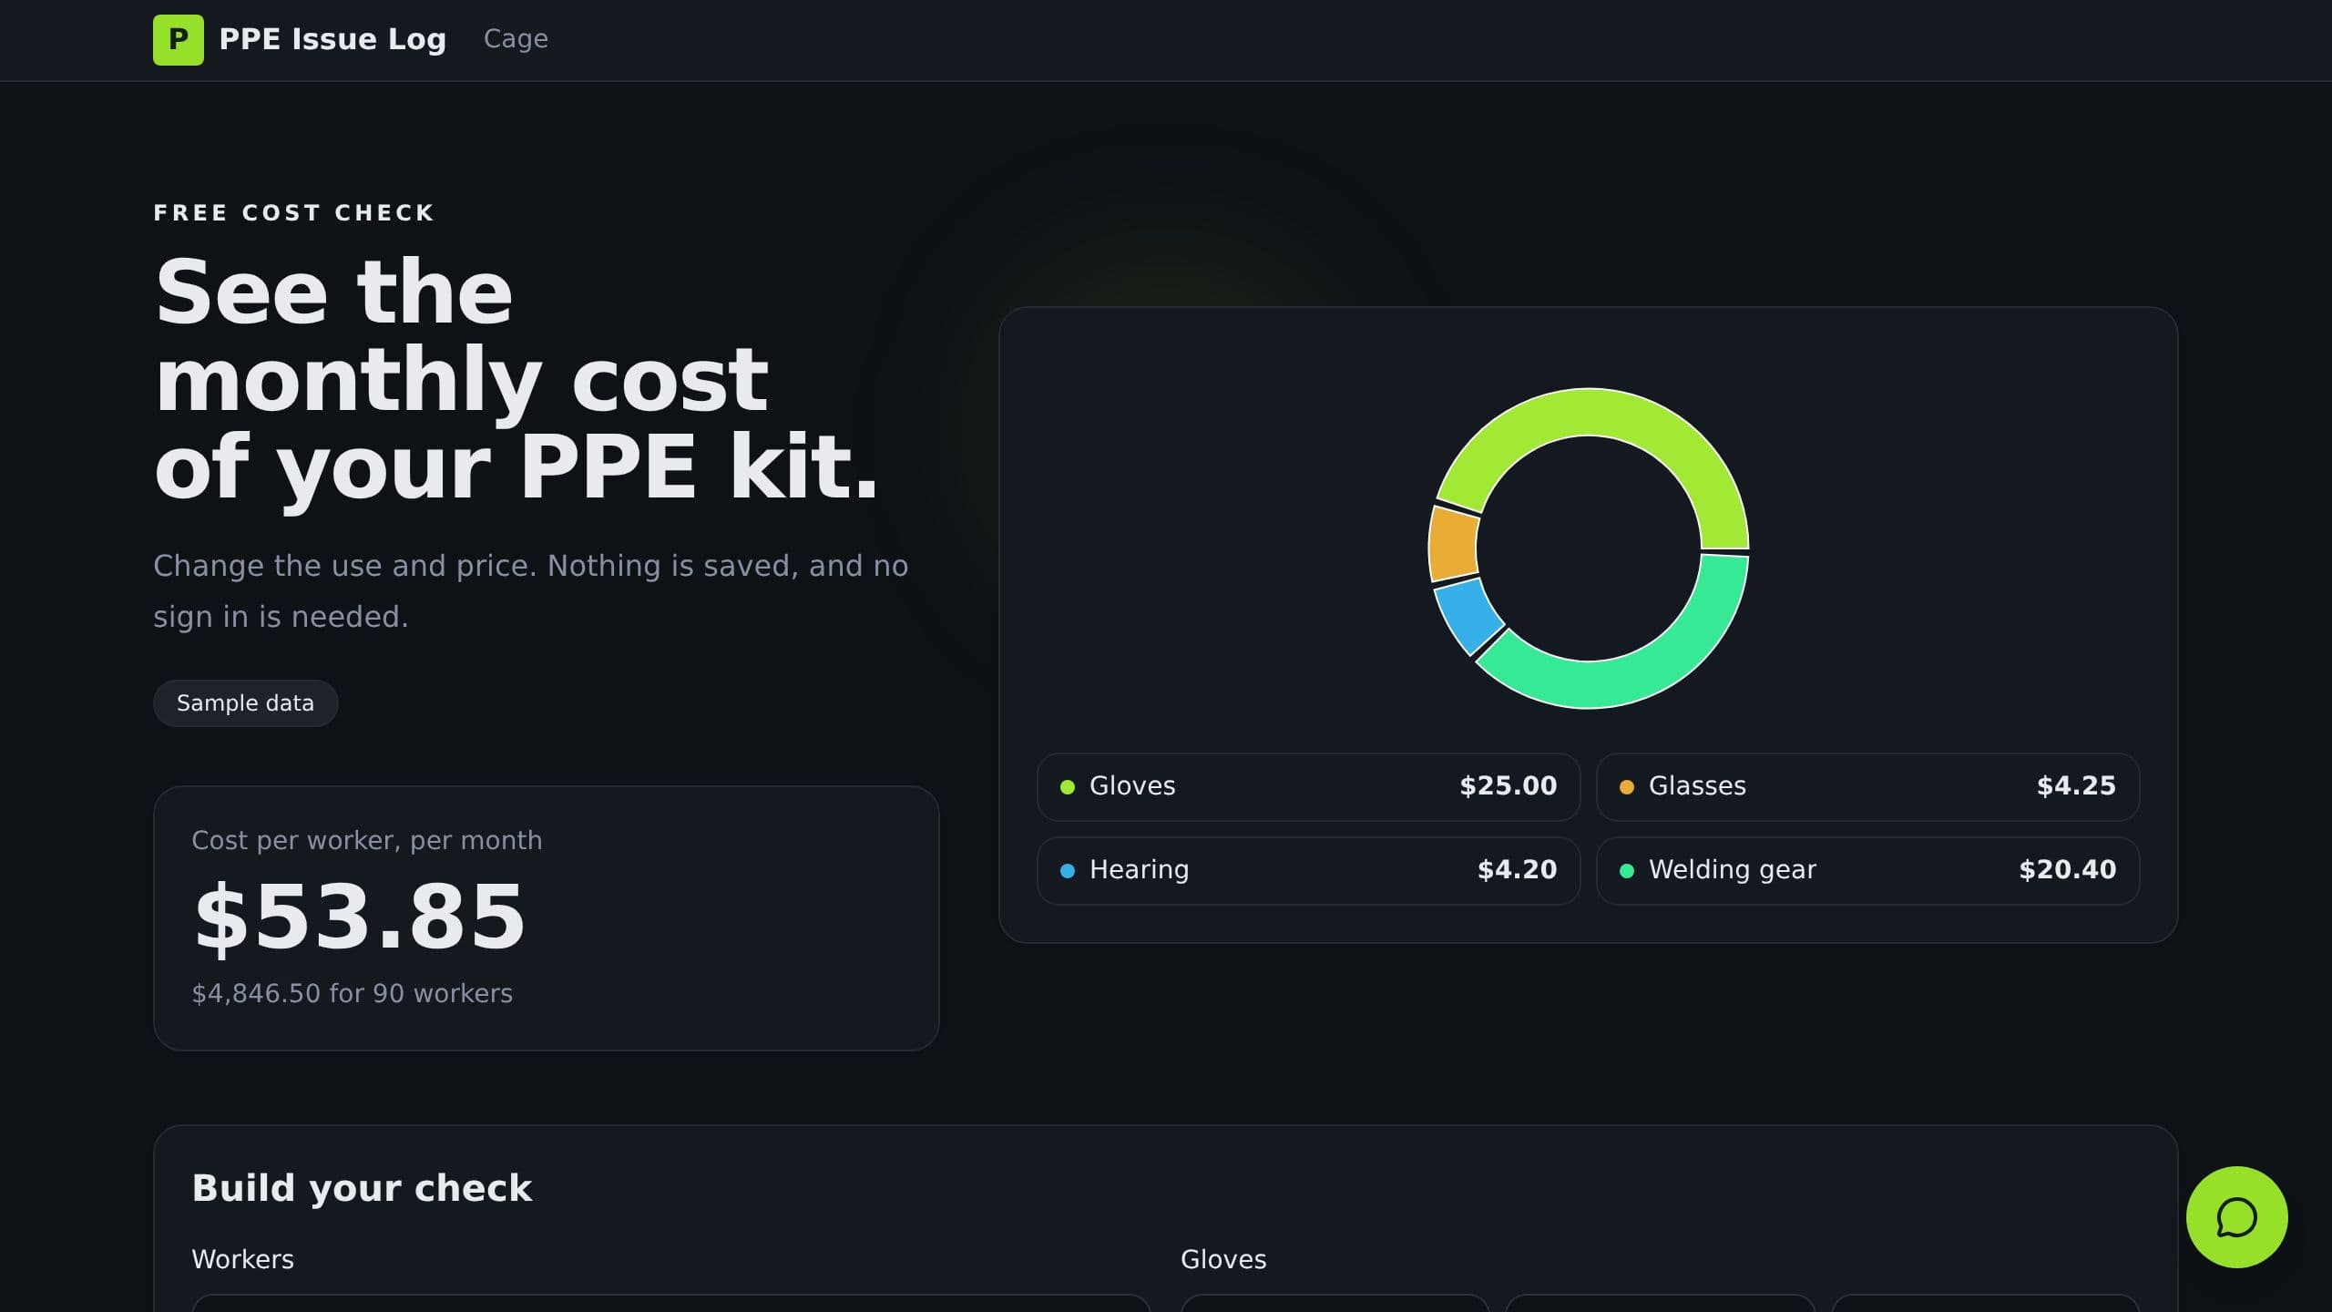This screenshot has height=1312, width=2332.
Task: Click the lime dot beside Gloves
Action: [x=1068, y=787]
